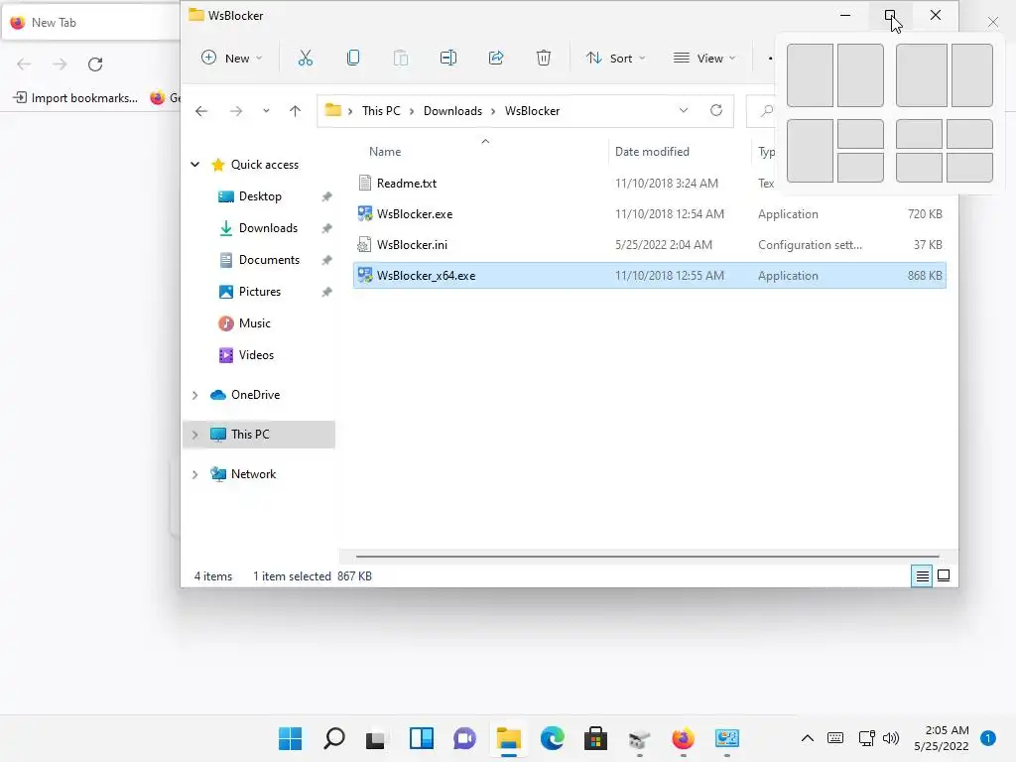Click the Explorer search box
Screen dimensions: 1016x762
coord(761,111)
